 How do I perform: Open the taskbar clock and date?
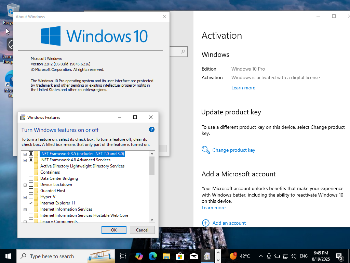point(321,256)
